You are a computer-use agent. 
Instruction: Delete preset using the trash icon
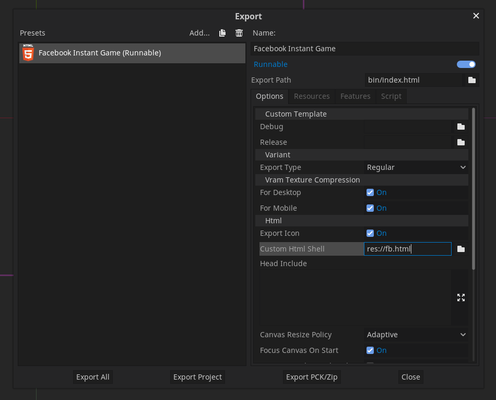coord(239,33)
